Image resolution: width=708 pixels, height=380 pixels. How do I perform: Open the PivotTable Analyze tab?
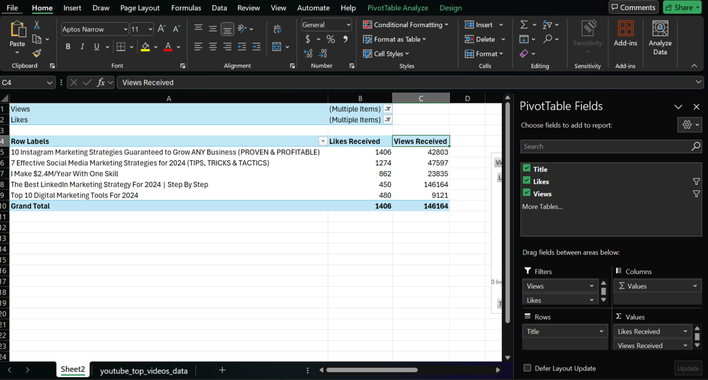pyautogui.click(x=397, y=8)
